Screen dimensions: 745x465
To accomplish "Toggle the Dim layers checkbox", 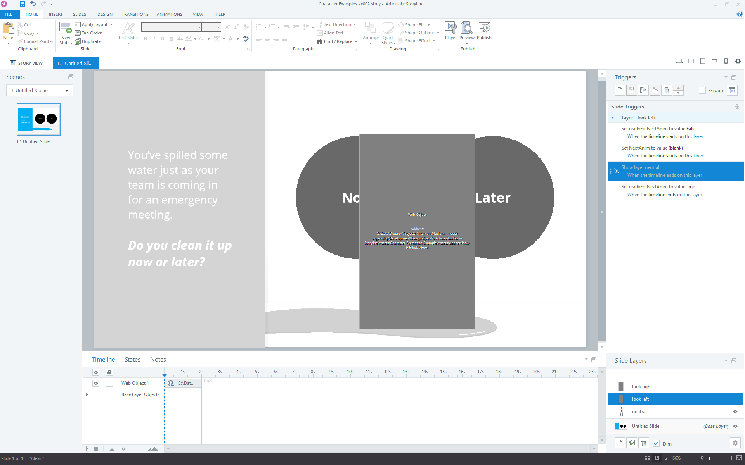I will (656, 443).
